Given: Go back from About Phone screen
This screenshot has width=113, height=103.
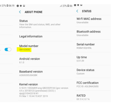Looking at the screenshot, I should [20, 12].
